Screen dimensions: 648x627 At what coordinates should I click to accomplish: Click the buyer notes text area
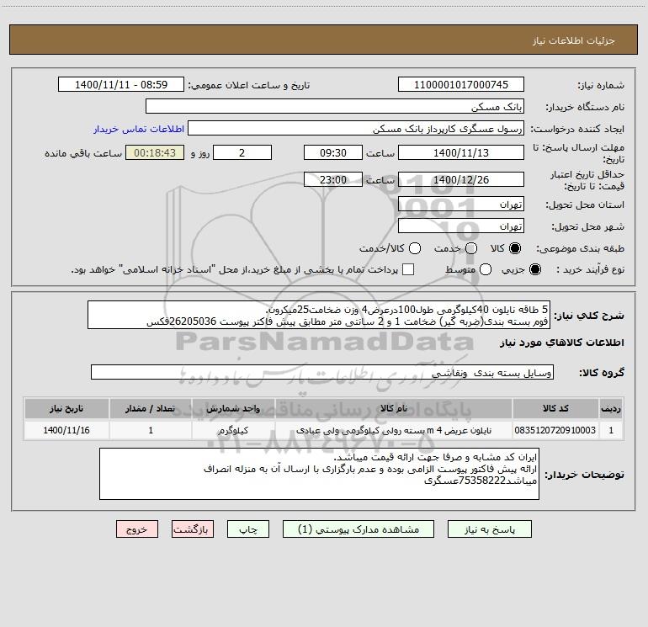point(319,474)
